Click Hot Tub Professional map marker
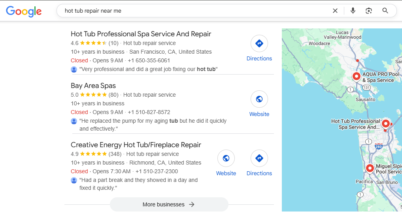 pos(386,124)
